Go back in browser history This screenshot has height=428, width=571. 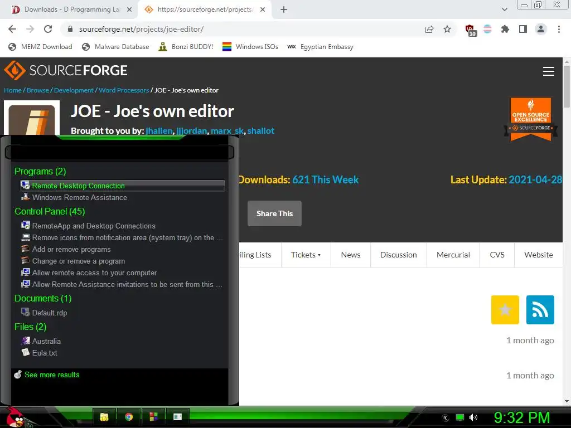12,29
